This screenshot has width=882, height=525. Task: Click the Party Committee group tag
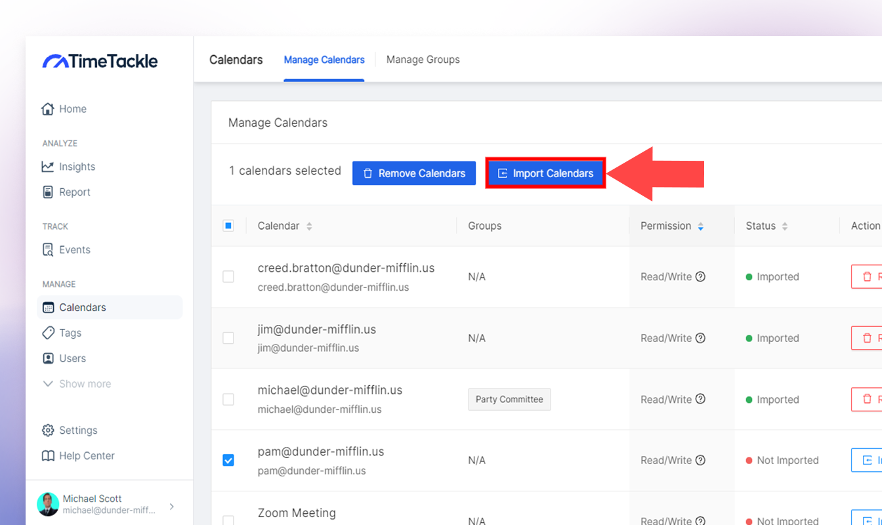click(x=509, y=399)
